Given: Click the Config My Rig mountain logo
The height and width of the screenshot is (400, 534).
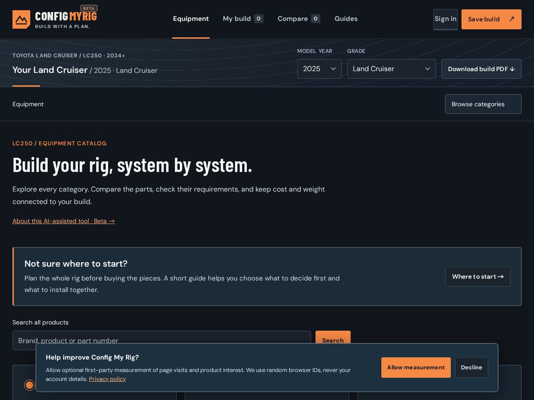Looking at the screenshot, I should tap(21, 19).
